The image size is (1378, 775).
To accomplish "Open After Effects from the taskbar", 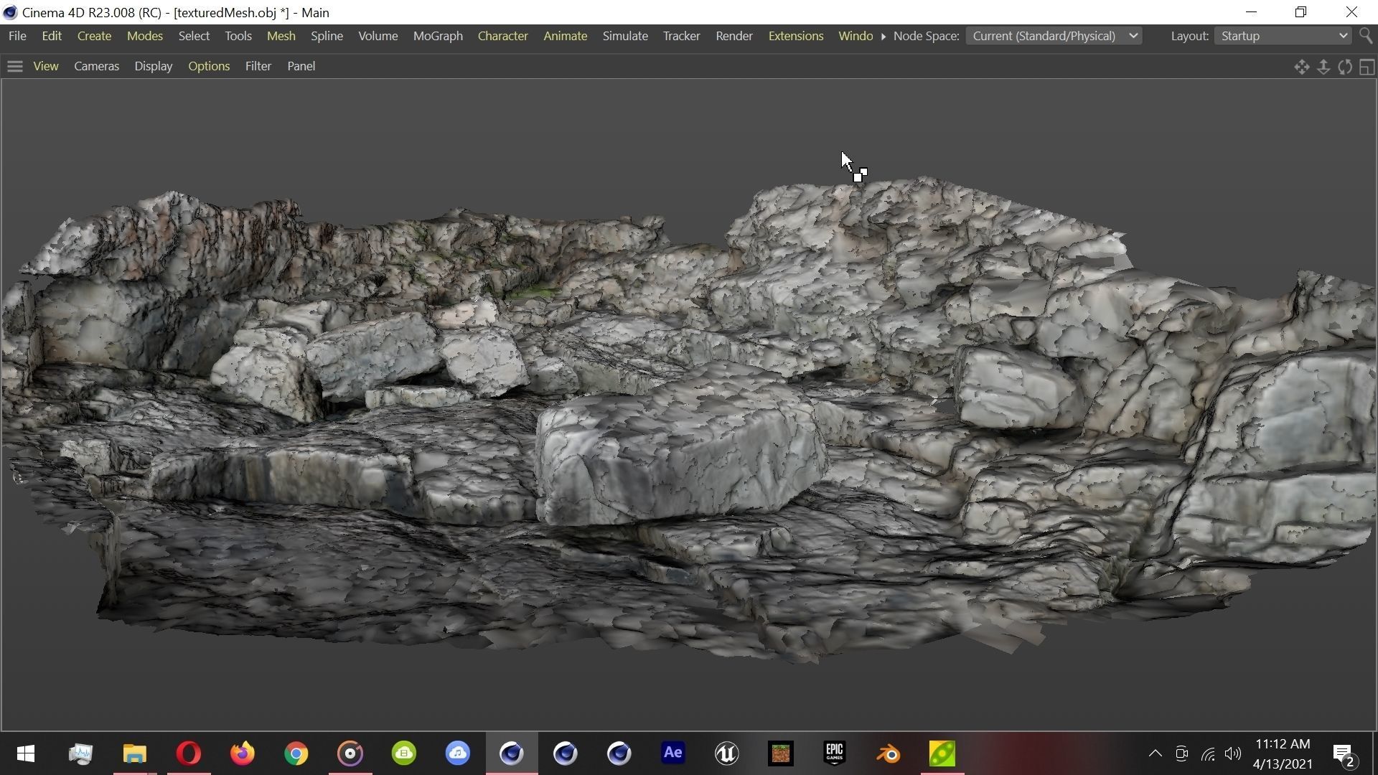I will point(672,753).
